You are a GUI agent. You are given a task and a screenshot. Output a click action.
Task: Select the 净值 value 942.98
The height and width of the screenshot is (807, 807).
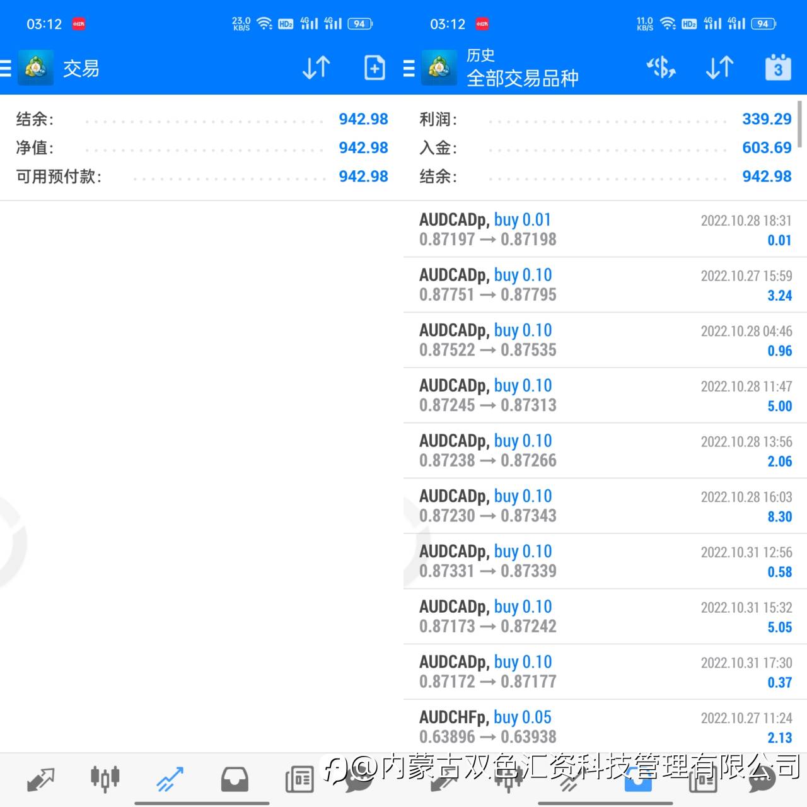point(364,148)
